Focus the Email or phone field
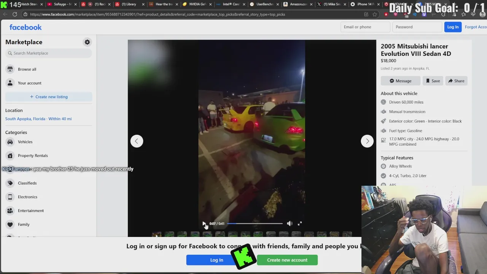The height and width of the screenshot is (274, 487). (365, 27)
